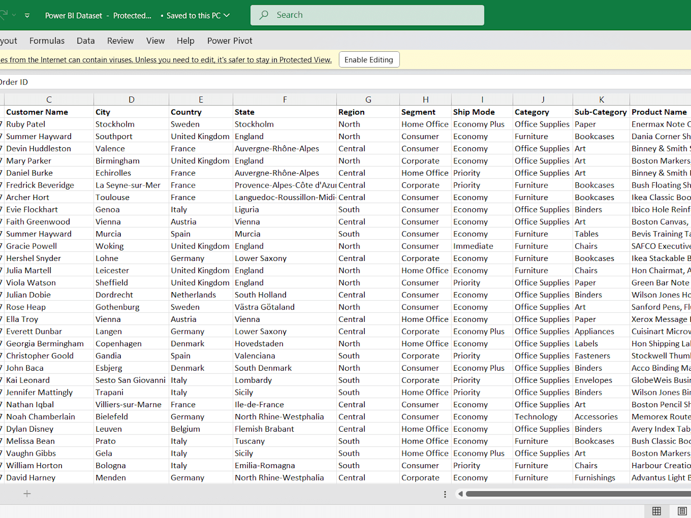This screenshot has width=691, height=518.
Task: Select the Fasteners sub-category cell
Action: point(601,356)
